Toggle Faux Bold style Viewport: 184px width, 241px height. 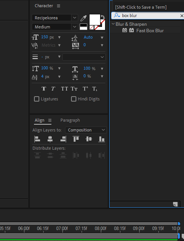[44, 89]
